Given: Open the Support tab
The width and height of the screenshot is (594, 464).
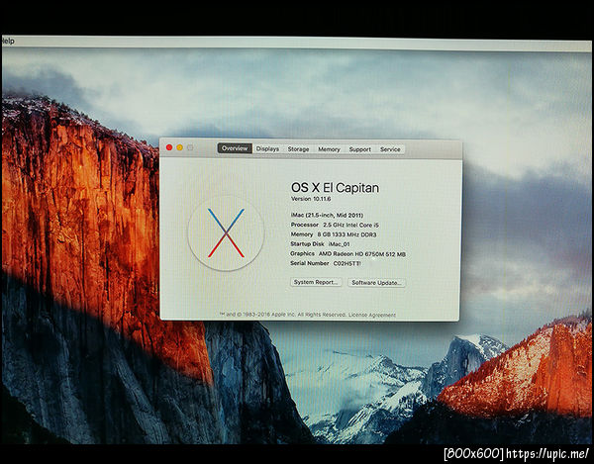Looking at the screenshot, I should (x=360, y=149).
